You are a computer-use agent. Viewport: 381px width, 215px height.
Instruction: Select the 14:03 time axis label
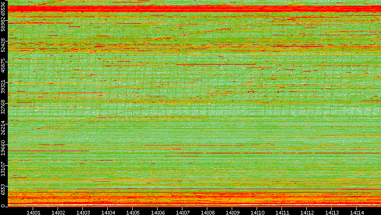[x=83, y=212]
